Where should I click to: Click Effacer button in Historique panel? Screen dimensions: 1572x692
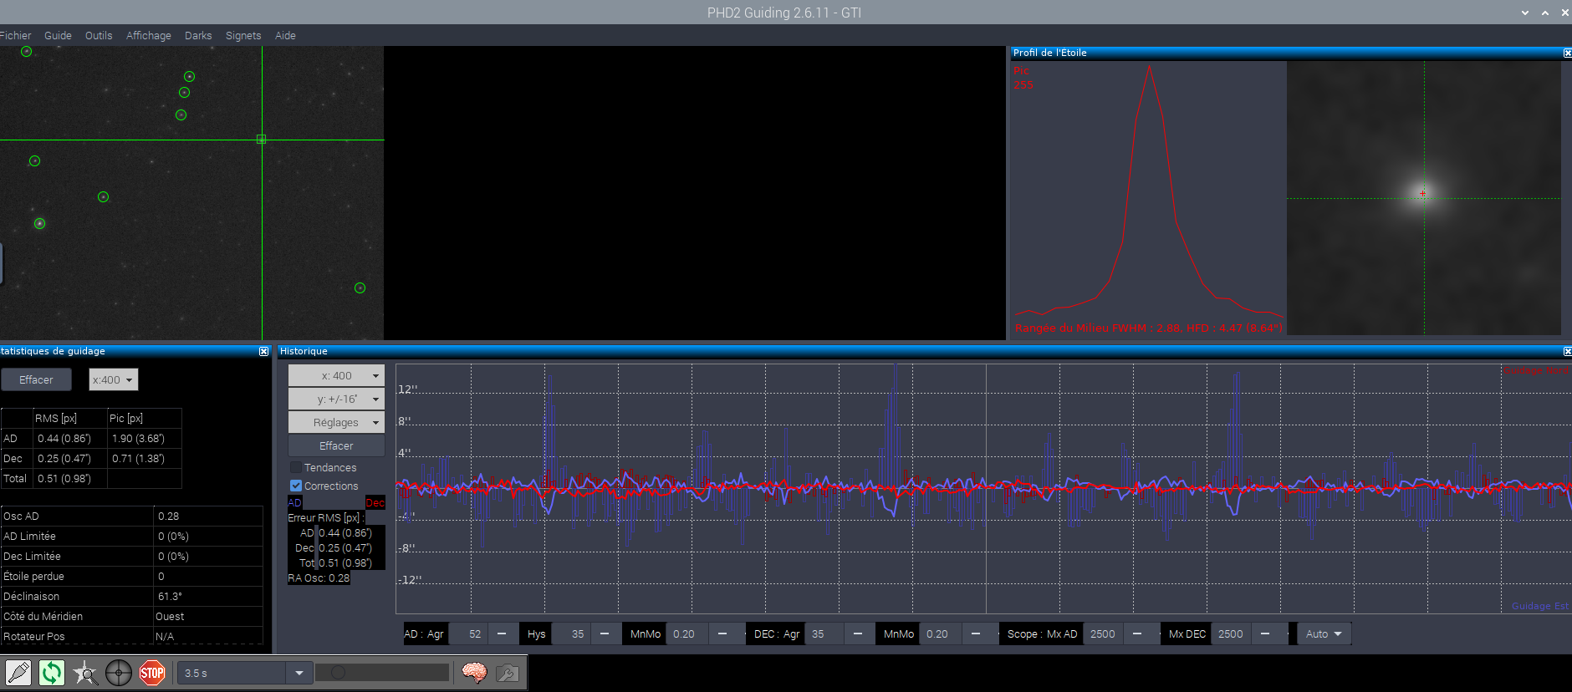click(x=336, y=445)
